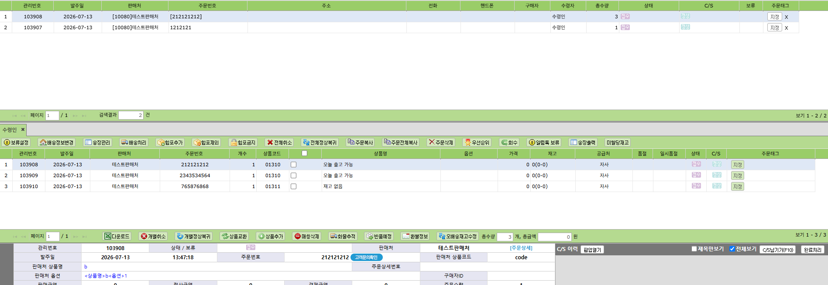Check the select-all checkbox in product header
The image size is (828, 285).
pyautogui.click(x=305, y=153)
